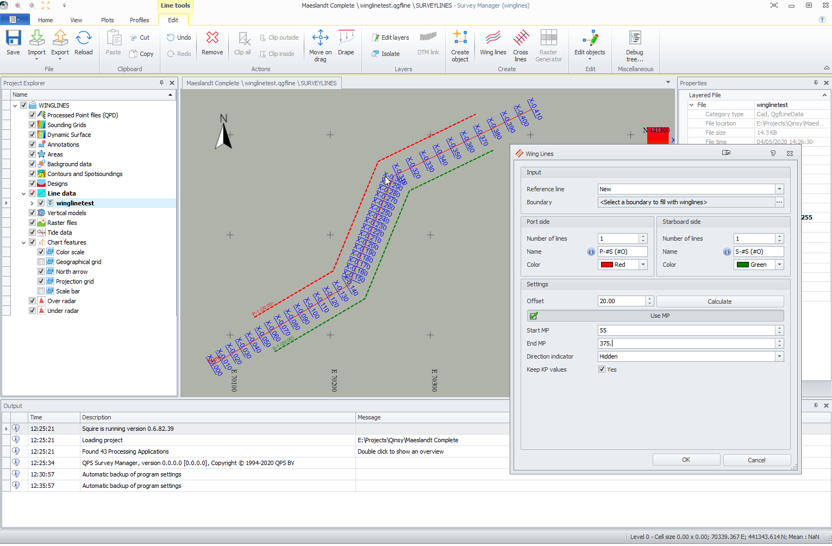Uncheck the Keep KP values checkbox

pyautogui.click(x=602, y=369)
